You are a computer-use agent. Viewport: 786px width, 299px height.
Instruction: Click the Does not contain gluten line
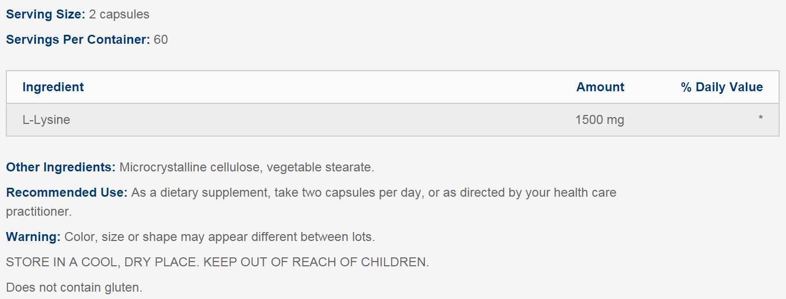(x=74, y=287)
